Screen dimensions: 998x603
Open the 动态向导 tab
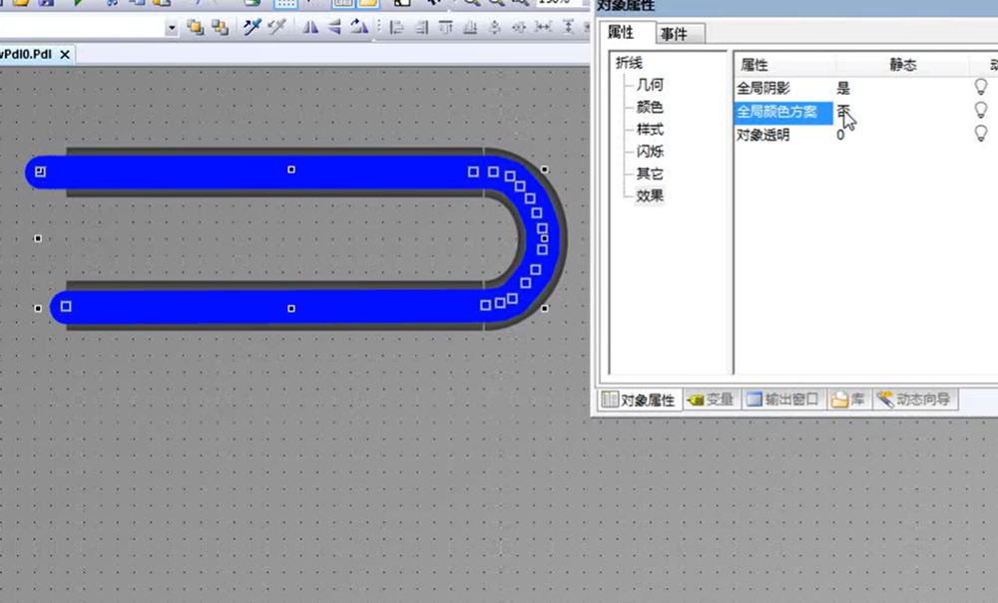[914, 401]
